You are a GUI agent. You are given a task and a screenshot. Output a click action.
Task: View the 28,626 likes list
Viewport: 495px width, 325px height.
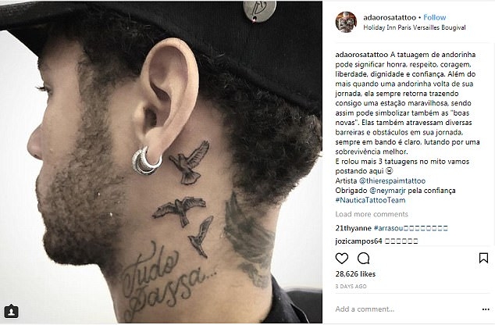355,274
